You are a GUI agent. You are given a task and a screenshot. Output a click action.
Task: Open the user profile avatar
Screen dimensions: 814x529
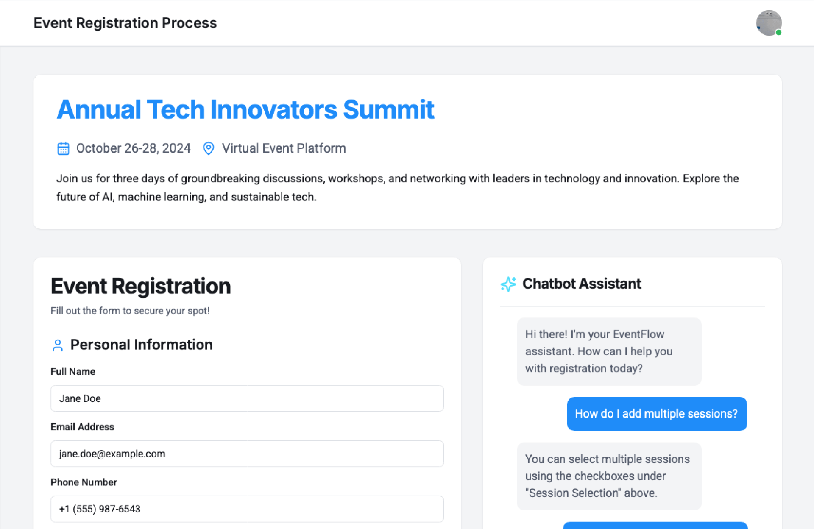pyautogui.click(x=768, y=23)
